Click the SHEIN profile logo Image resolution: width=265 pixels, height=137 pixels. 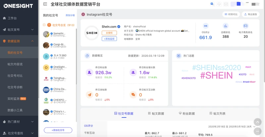[x=92, y=33]
